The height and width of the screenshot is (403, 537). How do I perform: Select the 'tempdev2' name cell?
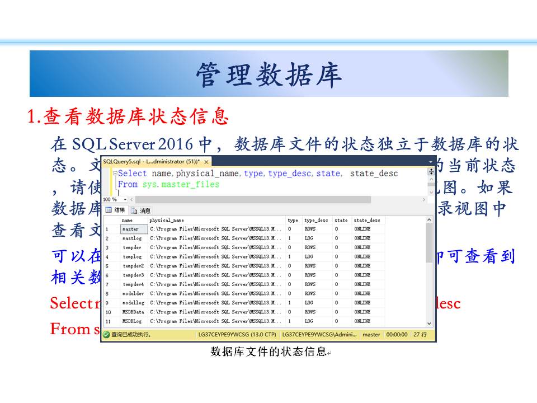pyautogui.click(x=134, y=266)
